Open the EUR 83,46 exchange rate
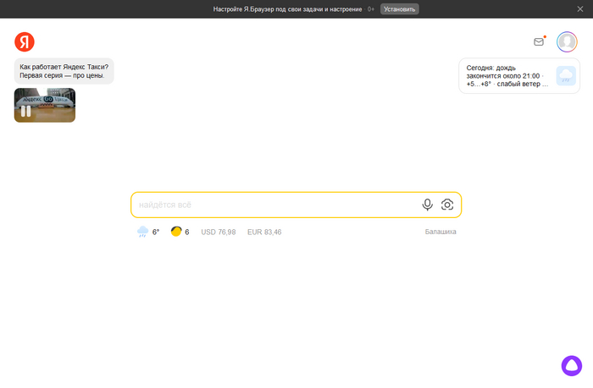Viewport: 593px width, 388px height. [x=264, y=232]
